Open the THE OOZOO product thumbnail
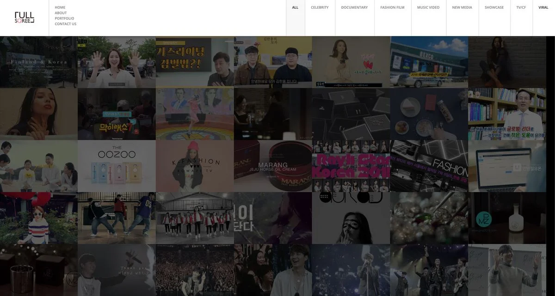The image size is (555, 296). point(117,166)
